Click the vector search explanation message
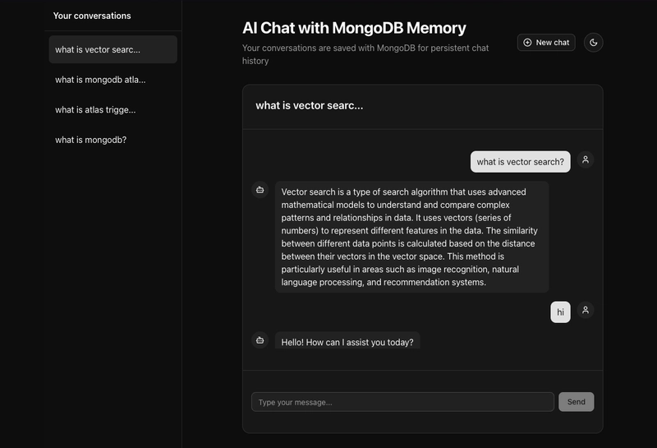 pos(412,237)
